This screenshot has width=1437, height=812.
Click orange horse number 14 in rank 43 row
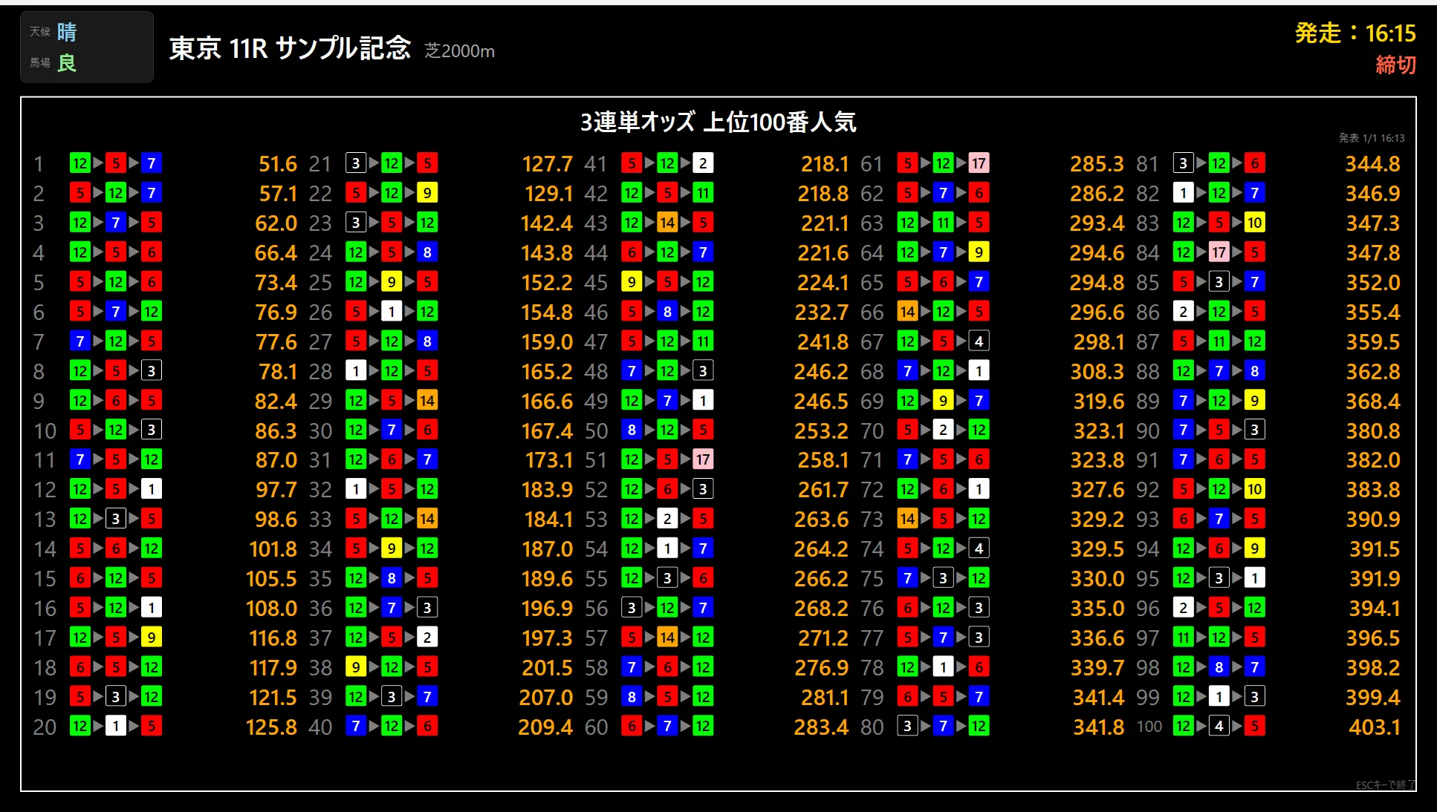click(x=667, y=223)
